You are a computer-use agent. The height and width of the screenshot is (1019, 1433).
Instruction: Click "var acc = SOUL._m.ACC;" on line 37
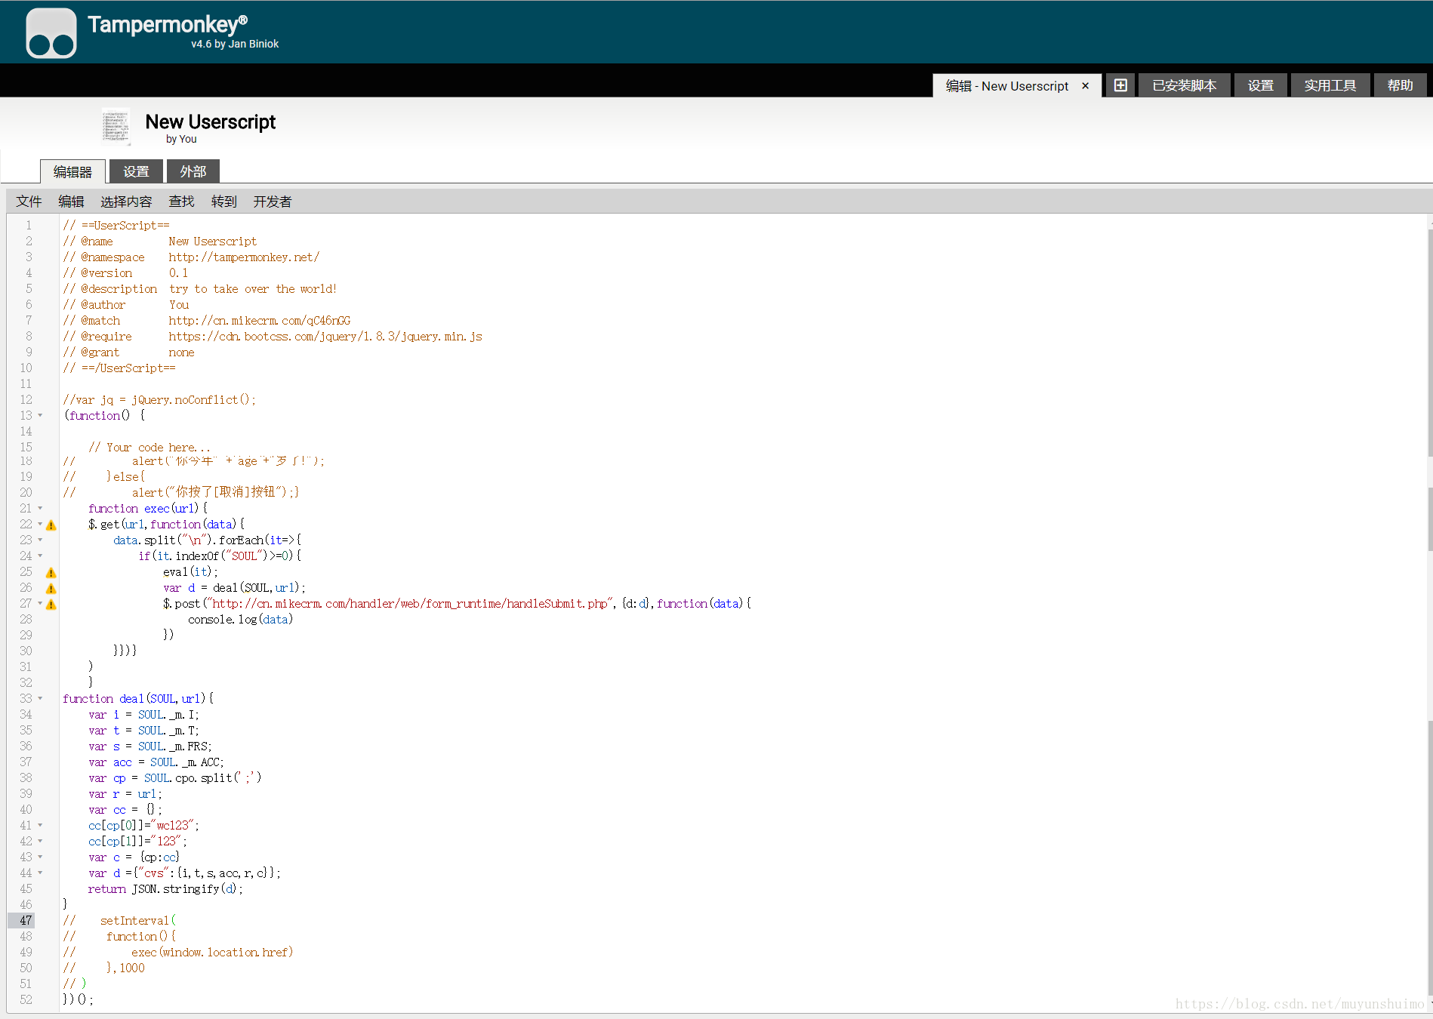(156, 762)
